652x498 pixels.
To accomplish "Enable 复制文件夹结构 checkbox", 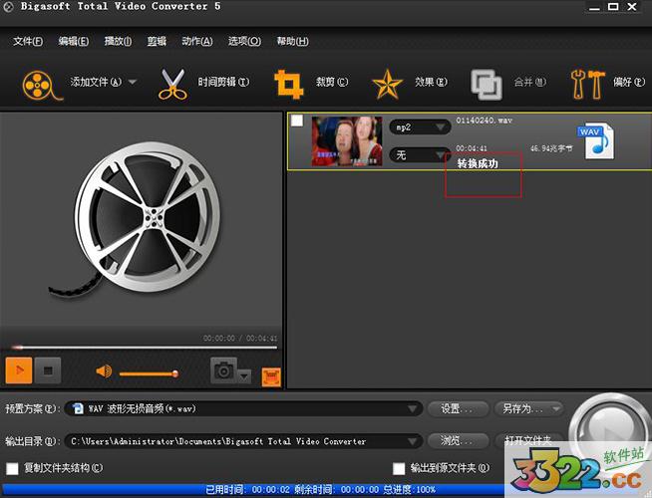I will (12, 468).
